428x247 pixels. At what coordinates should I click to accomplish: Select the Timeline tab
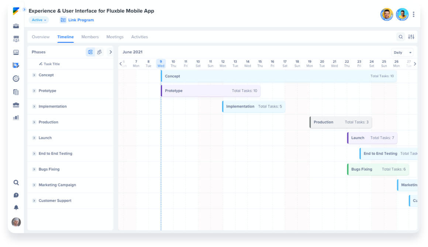[x=66, y=37]
